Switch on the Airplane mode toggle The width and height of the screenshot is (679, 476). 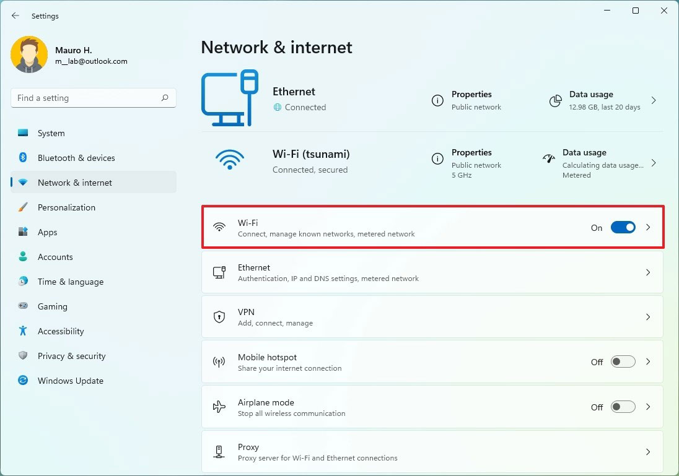[x=623, y=407]
